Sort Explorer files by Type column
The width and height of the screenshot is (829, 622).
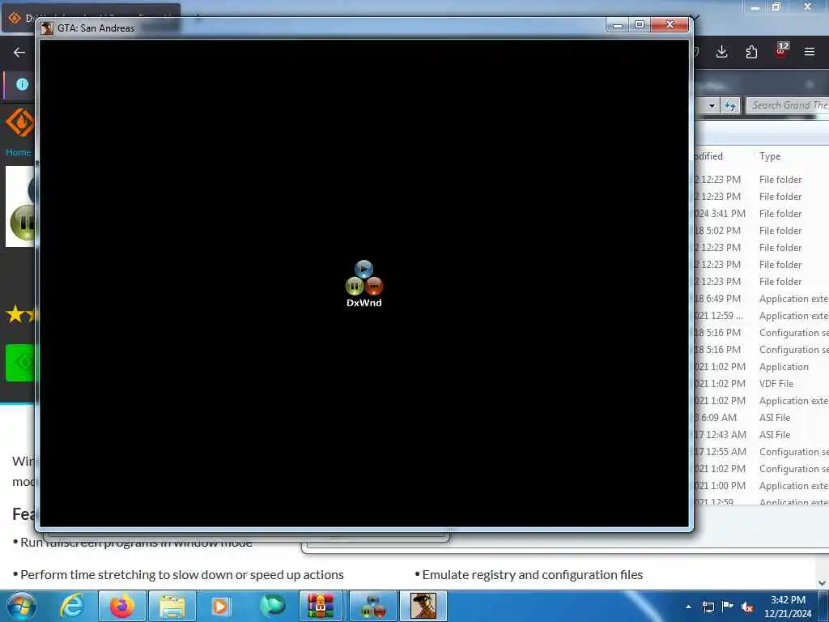pos(770,156)
